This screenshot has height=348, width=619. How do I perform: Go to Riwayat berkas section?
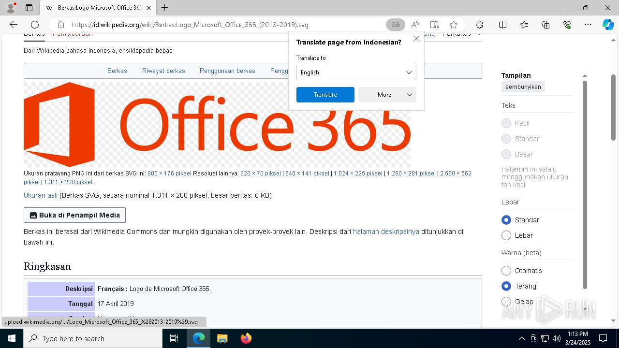click(163, 71)
